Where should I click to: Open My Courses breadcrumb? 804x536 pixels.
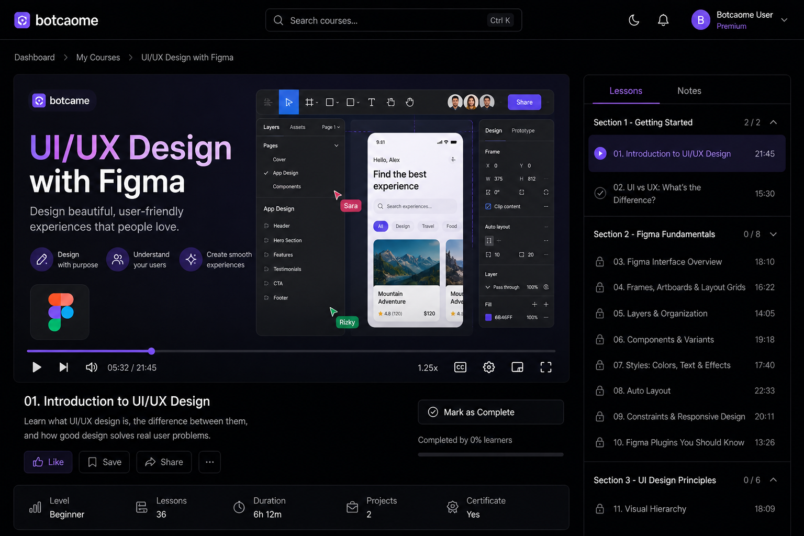pyautogui.click(x=98, y=58)
